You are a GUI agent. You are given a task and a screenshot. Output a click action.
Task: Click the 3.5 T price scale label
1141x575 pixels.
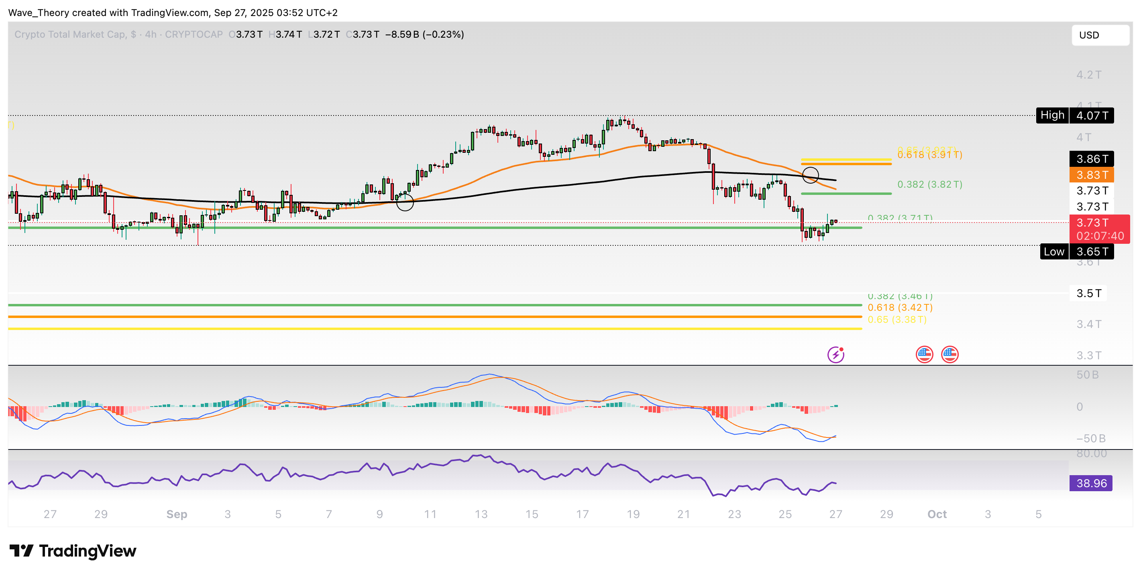(1088, 293)
